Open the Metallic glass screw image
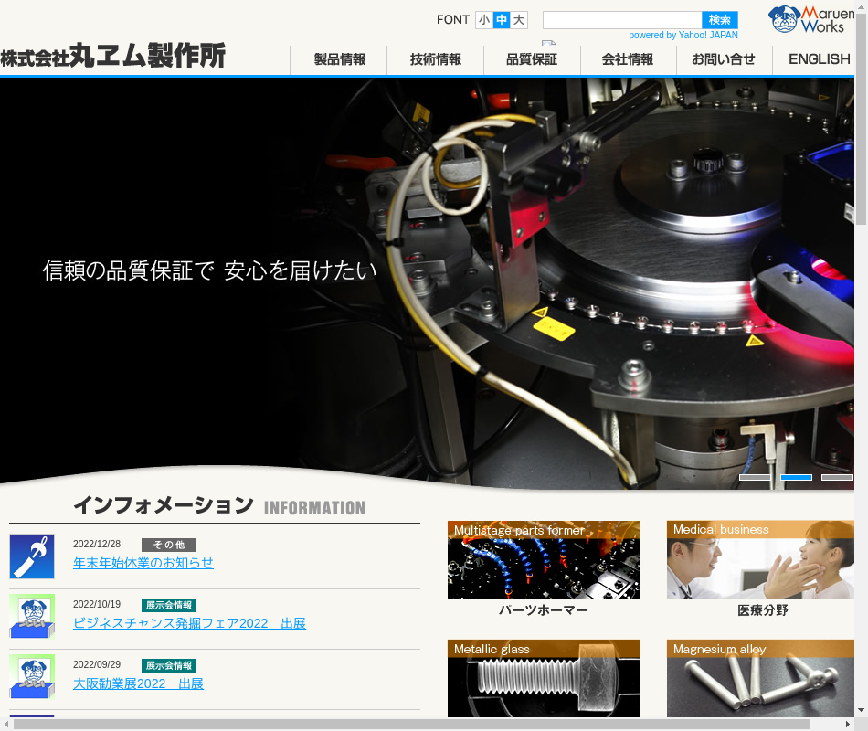 click(543, 679)
